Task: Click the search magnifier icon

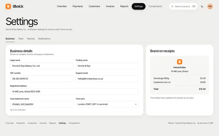Action: (172, 6)
